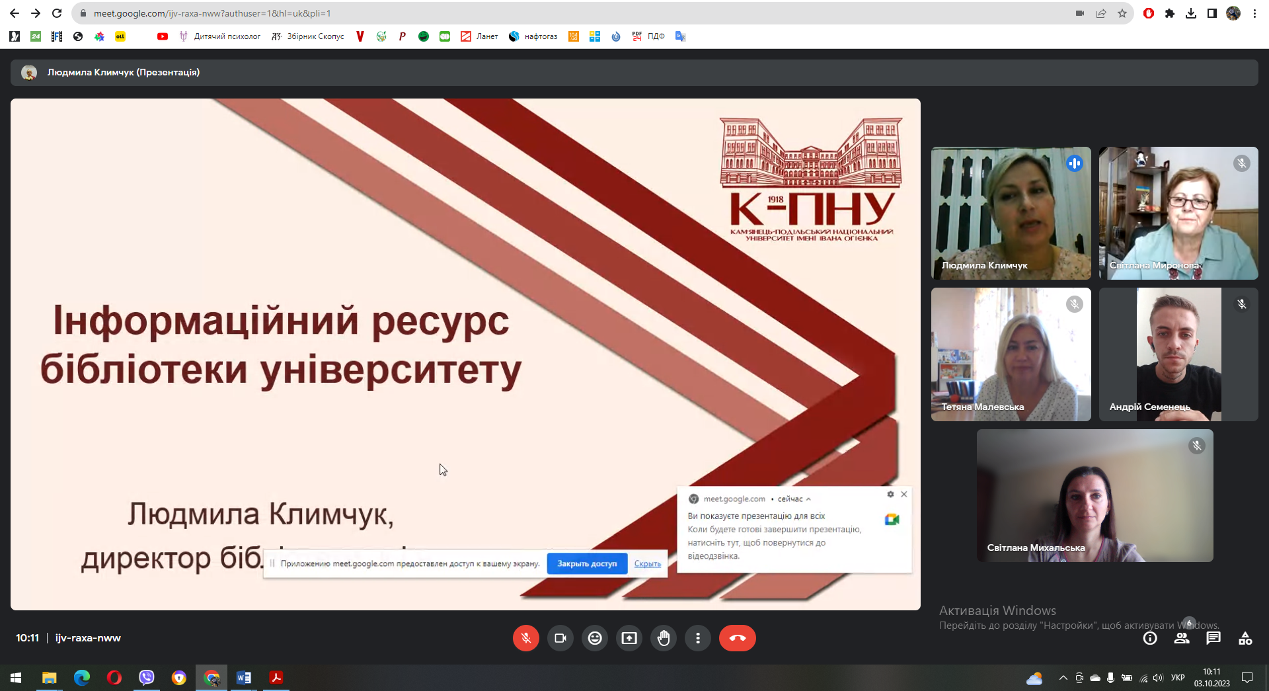Image resolution: width=1269 pixels, height=691 pixels.
Task: Click the 'Закрыть доступ' button
Action: pos(587,564)
